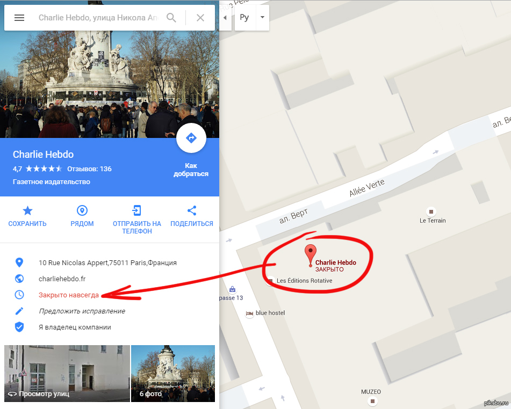Open the charliehebdo.fr website link

click(x=62, y=279)
